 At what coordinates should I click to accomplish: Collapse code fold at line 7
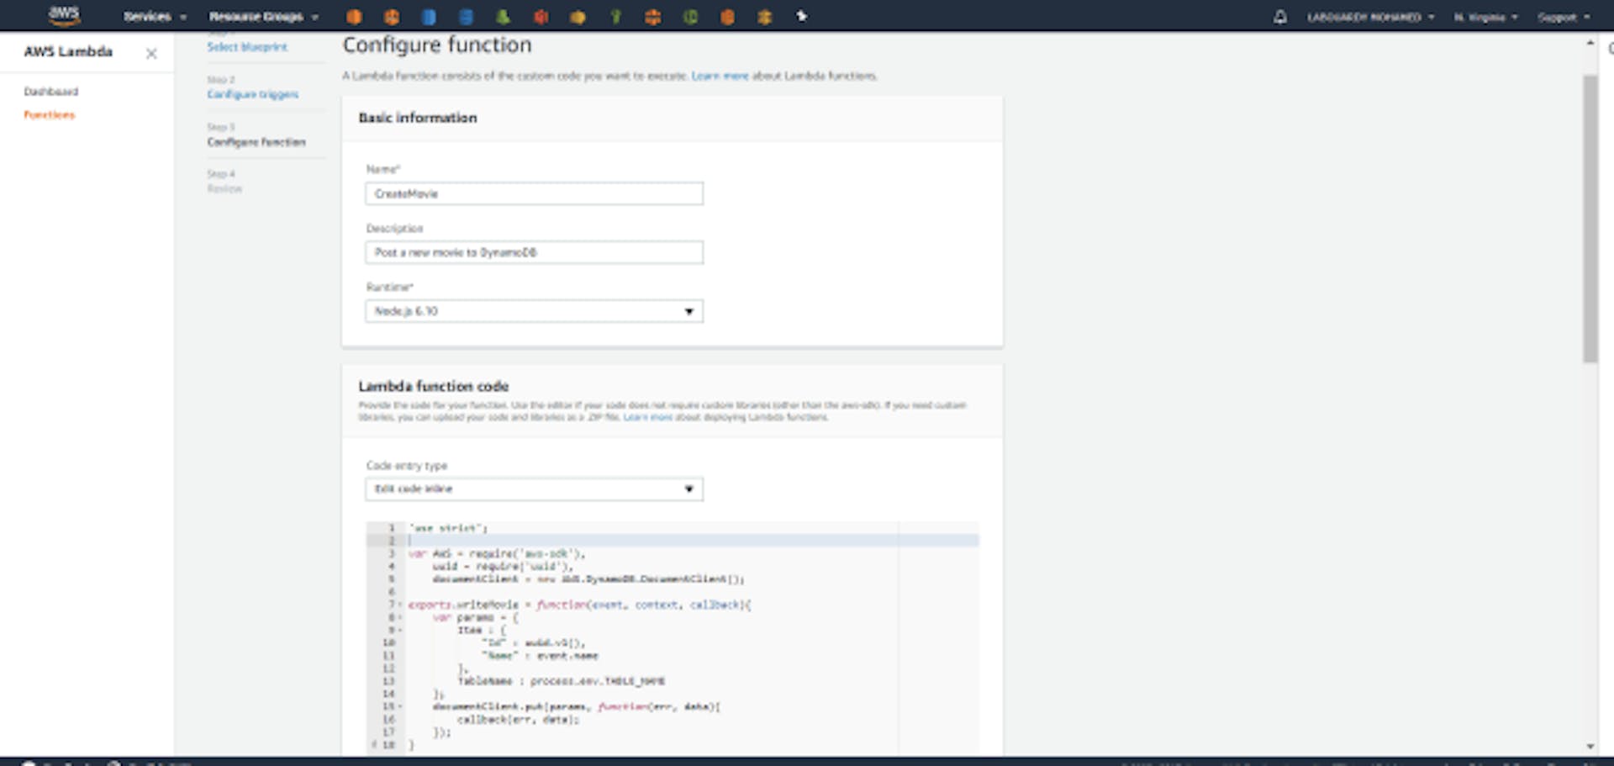(400, 605)
